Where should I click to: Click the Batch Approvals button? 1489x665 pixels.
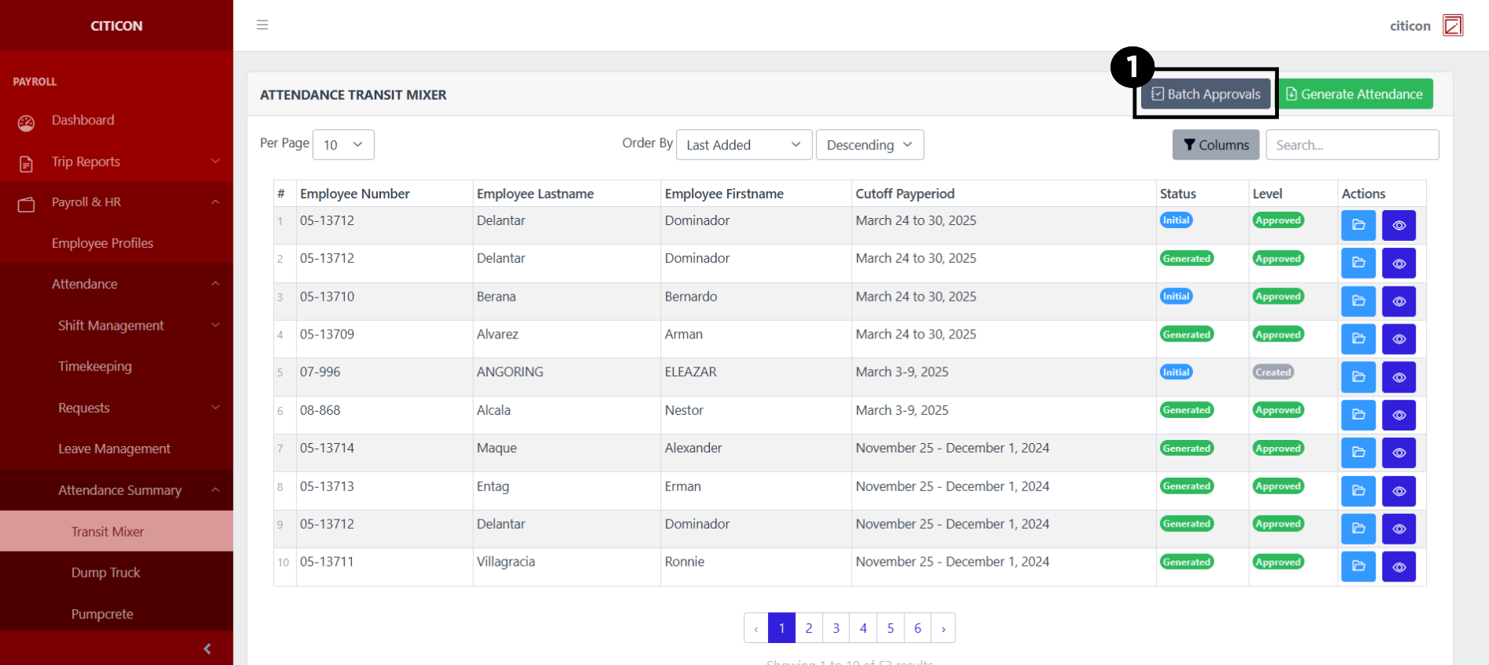(1206, 94)
